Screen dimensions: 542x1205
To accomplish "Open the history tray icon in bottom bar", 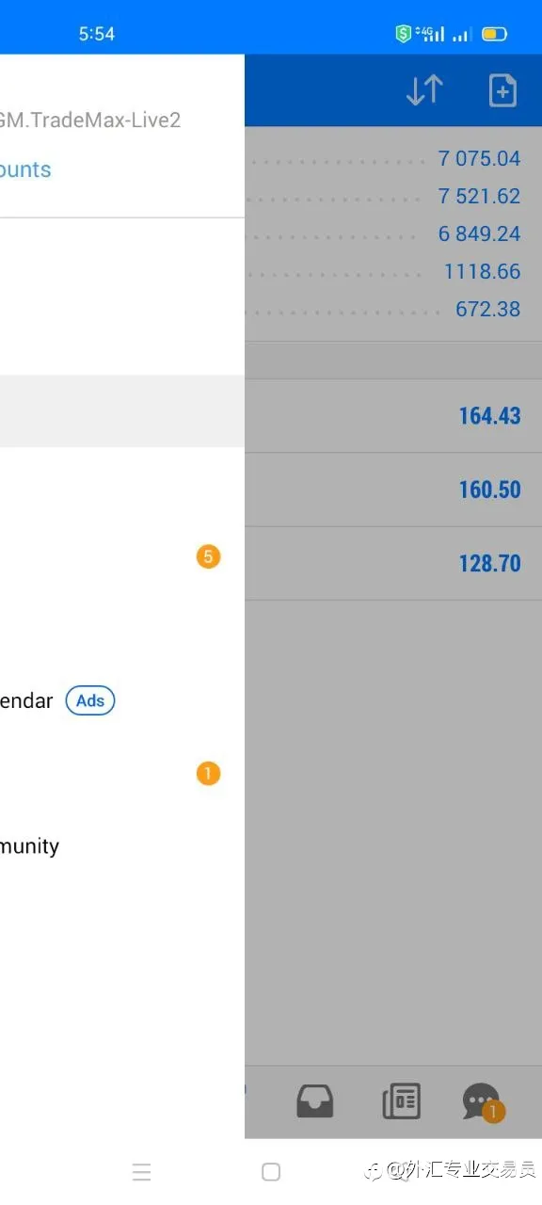I will click(x=315, y=1101).
